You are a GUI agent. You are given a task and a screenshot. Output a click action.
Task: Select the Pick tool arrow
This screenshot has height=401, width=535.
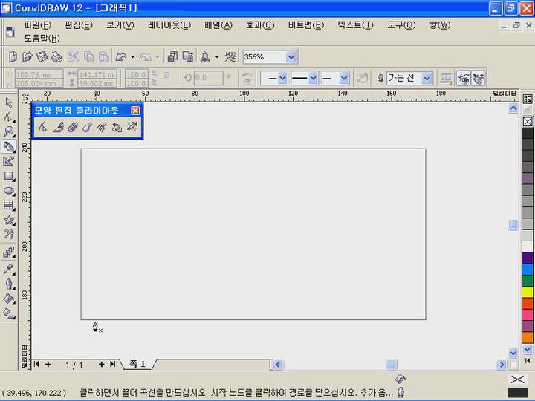pyautogui.click(x=9, y=102)
